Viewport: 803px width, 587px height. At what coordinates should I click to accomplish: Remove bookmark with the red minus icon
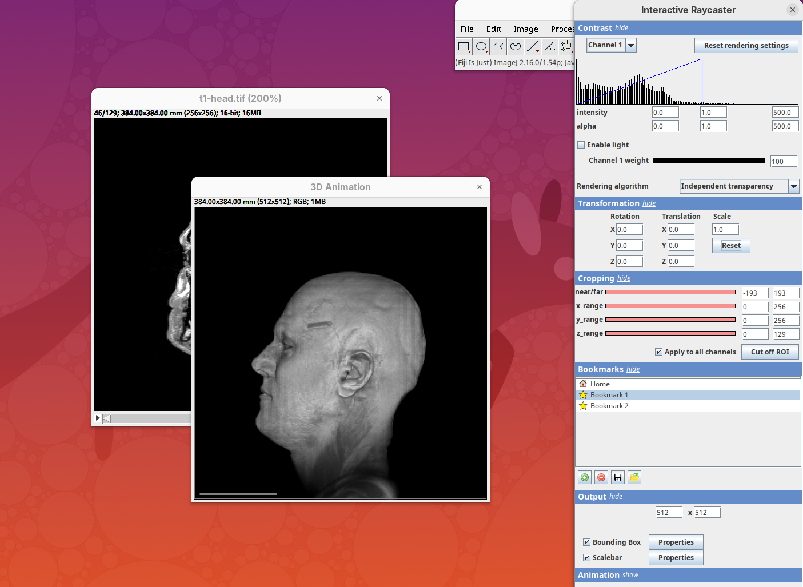coord(601,477)
